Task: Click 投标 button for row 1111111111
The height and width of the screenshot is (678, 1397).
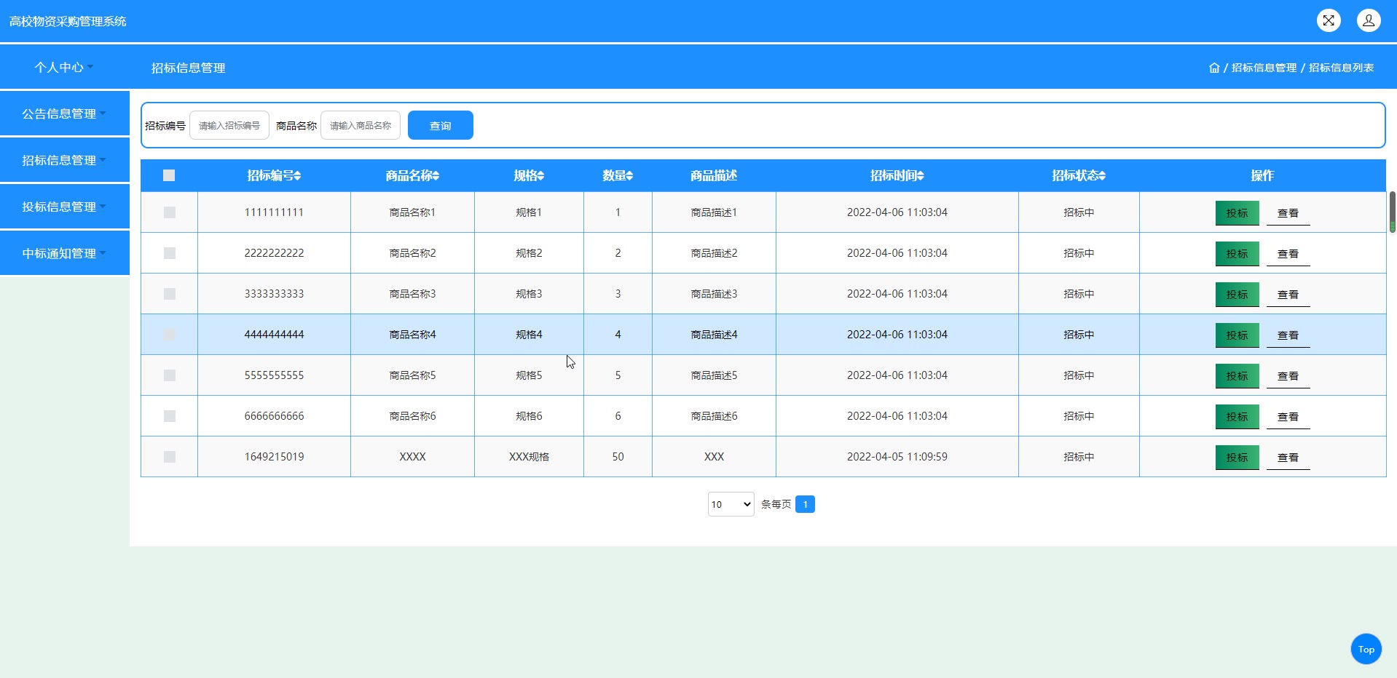Action: tap(1237, 213)
